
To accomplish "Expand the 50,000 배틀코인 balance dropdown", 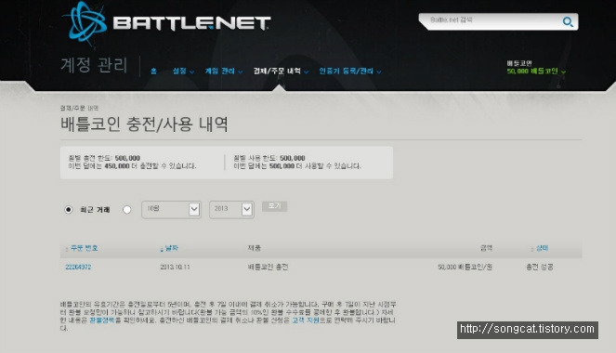I will (x=536, y=72).
